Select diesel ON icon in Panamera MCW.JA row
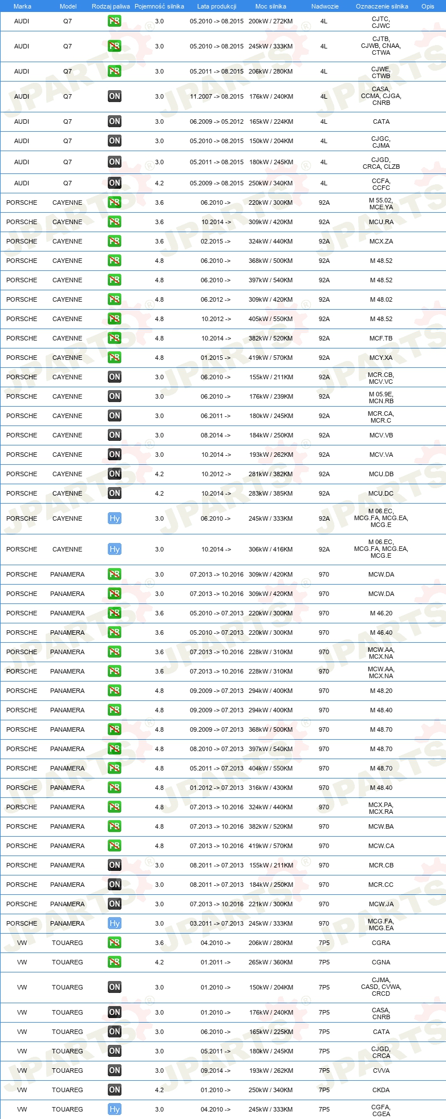446x1119 pixels. click(x=115, y=904)
